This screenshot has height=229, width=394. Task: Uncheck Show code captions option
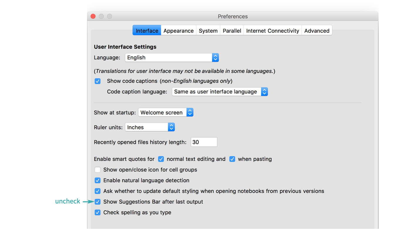(98, 81)
